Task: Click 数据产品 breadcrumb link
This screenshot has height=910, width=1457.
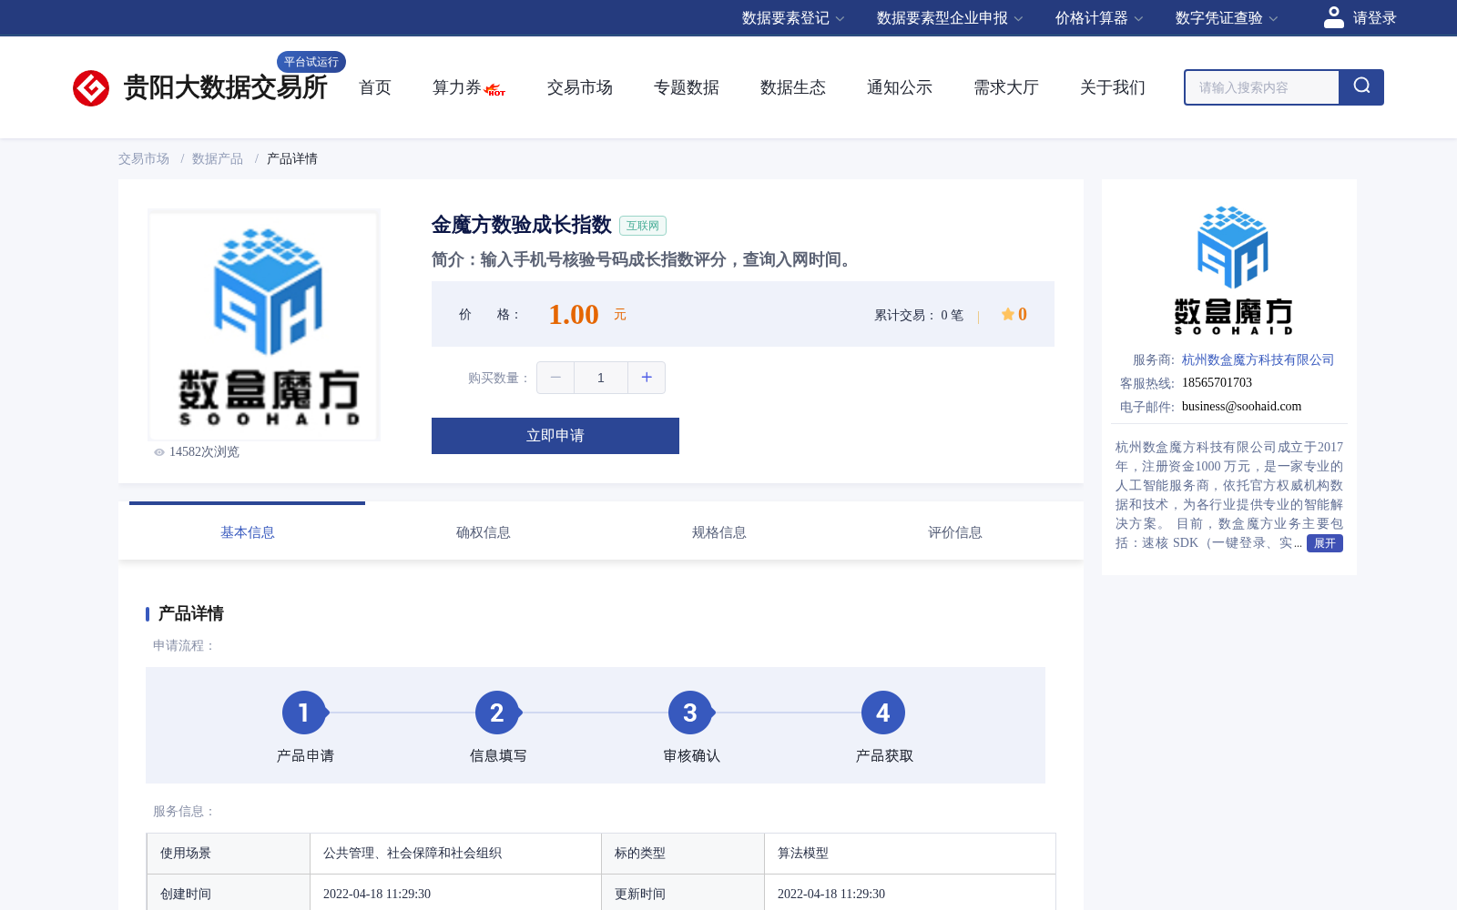Action: pyautogui.click(x=218, y=158)
